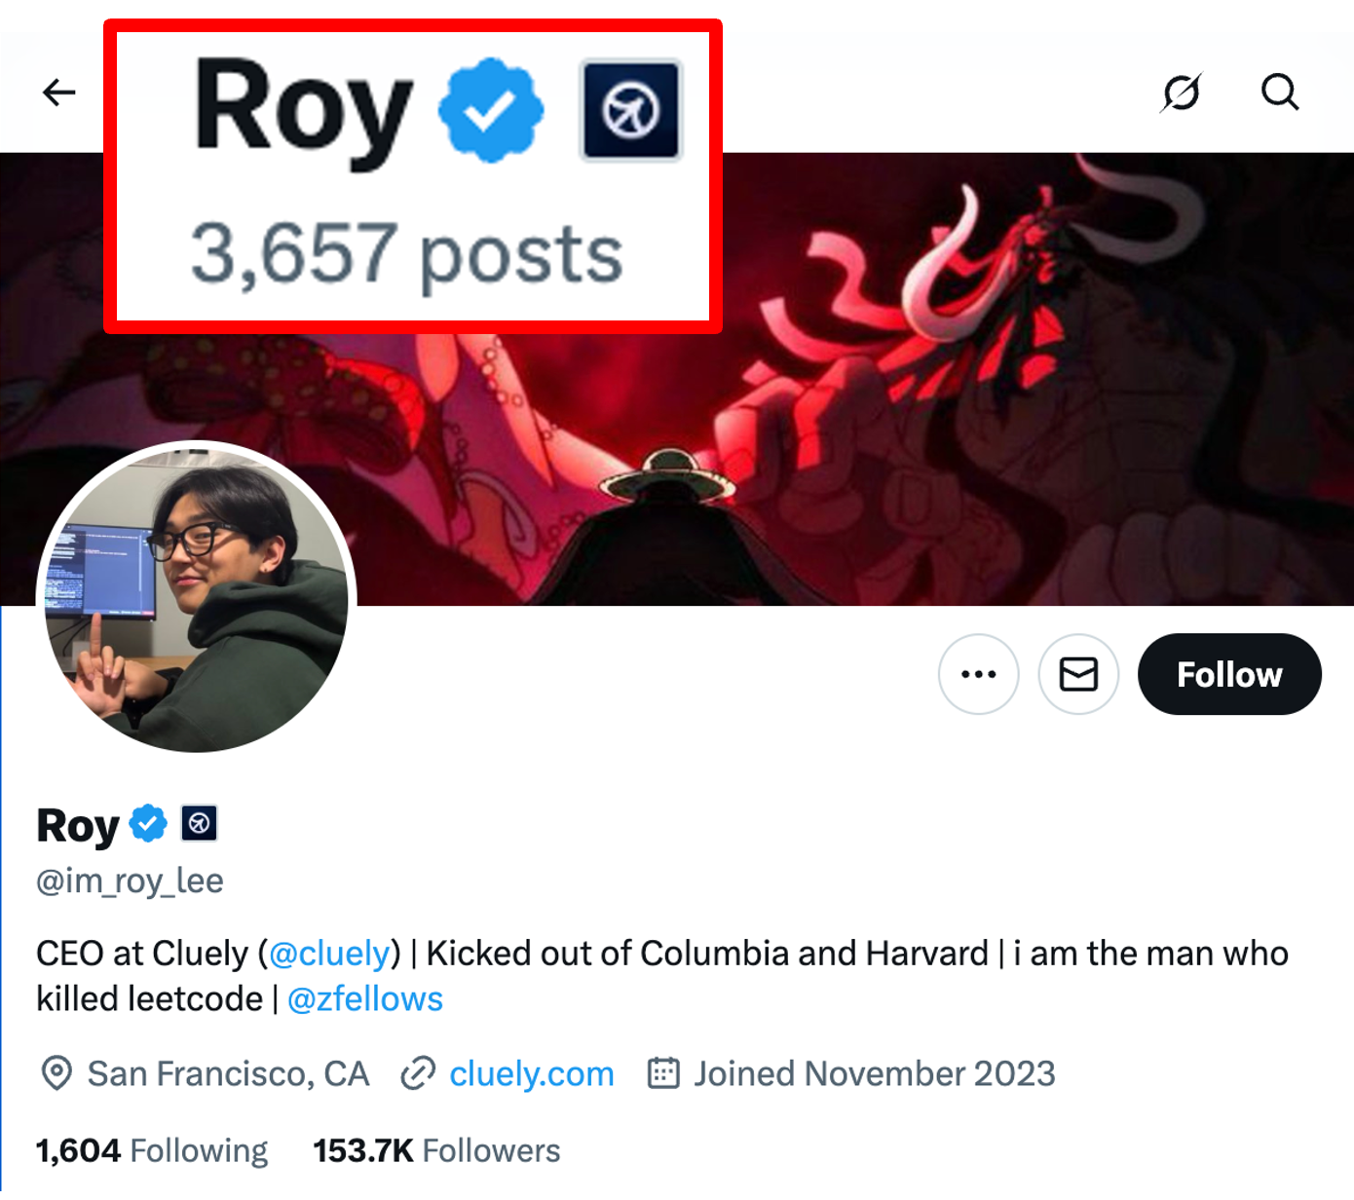Click the San Francisco, CA location
The height and width of the screenshot is (1200, 1354).
tap(228, 1073)
